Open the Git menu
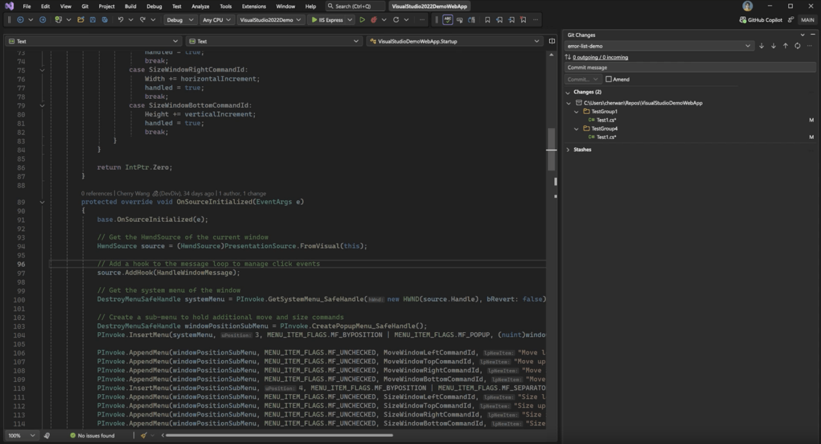Image resolution: width=821 pixels, height=444 pixels. [x=84, y=6]
